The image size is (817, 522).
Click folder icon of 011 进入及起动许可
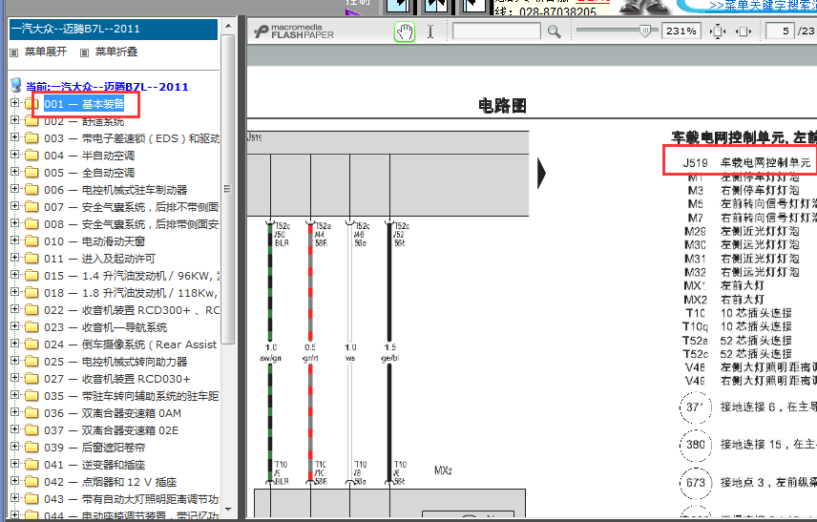click(x=31, y=259)
